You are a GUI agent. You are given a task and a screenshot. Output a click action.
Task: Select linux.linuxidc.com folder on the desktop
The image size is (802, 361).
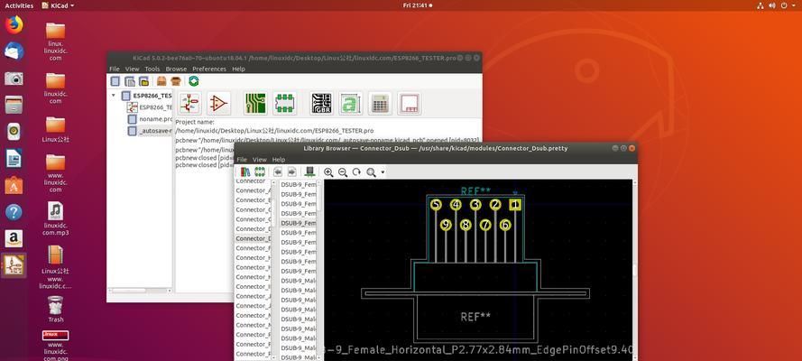(x=55, y=41)
